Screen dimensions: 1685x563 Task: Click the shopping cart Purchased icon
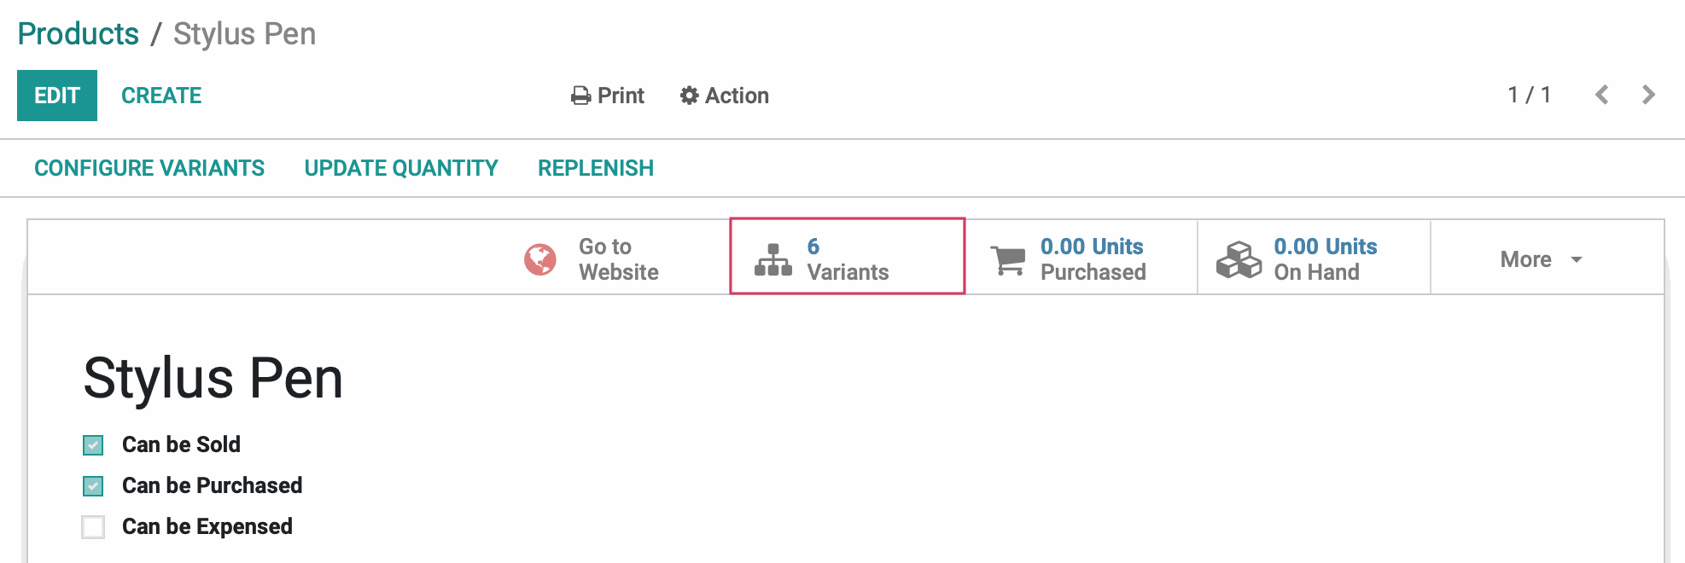click(1008, 259)
